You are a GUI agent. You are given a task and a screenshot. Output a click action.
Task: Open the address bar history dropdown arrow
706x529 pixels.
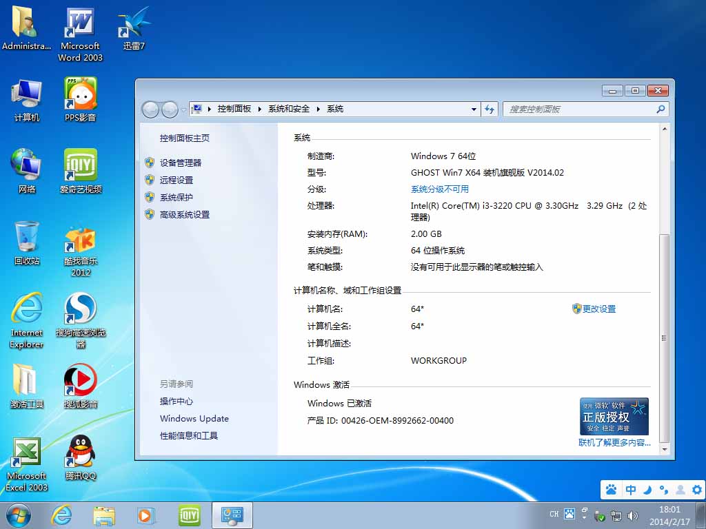pyautogui.click(x=474, y=109)
